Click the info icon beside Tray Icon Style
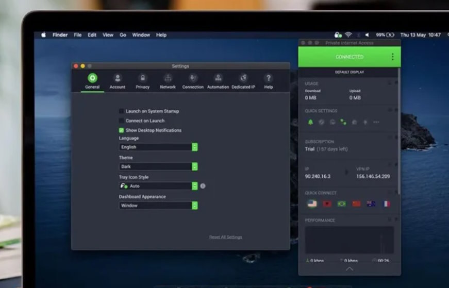 tap(203, 186)
